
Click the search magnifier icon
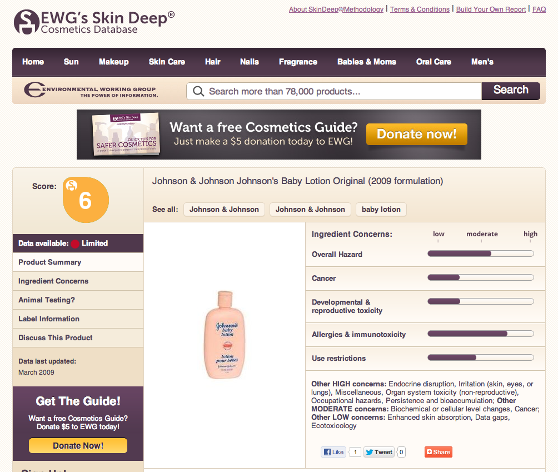click(x=198, y=92)
